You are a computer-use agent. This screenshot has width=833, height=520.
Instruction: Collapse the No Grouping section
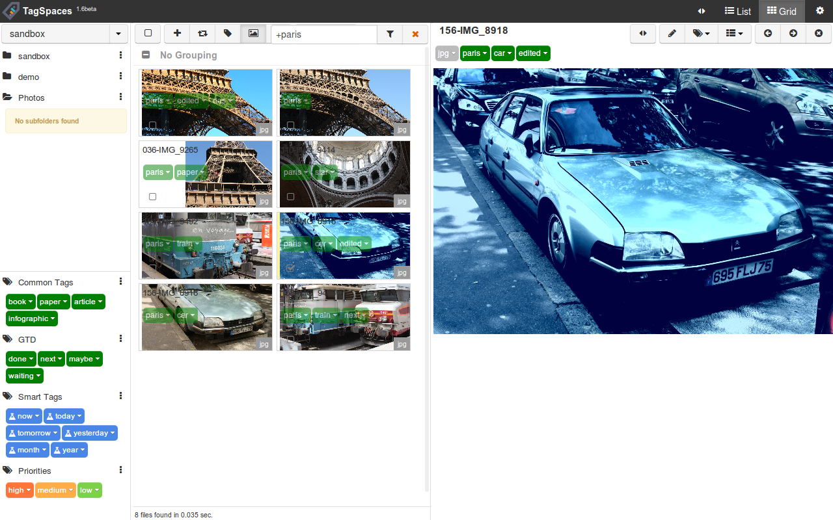(x=146, y=55)
